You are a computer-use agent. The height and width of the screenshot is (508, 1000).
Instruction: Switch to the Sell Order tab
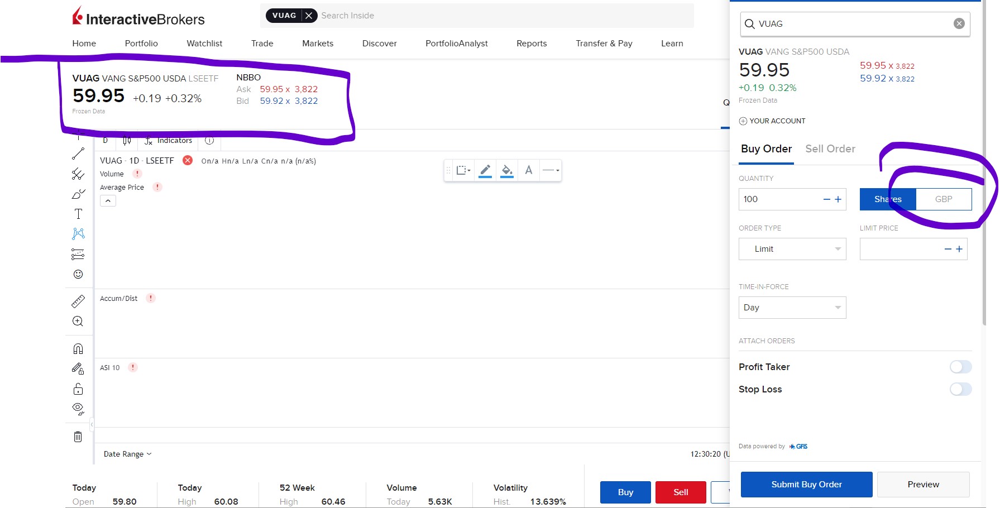coord(830,149)
